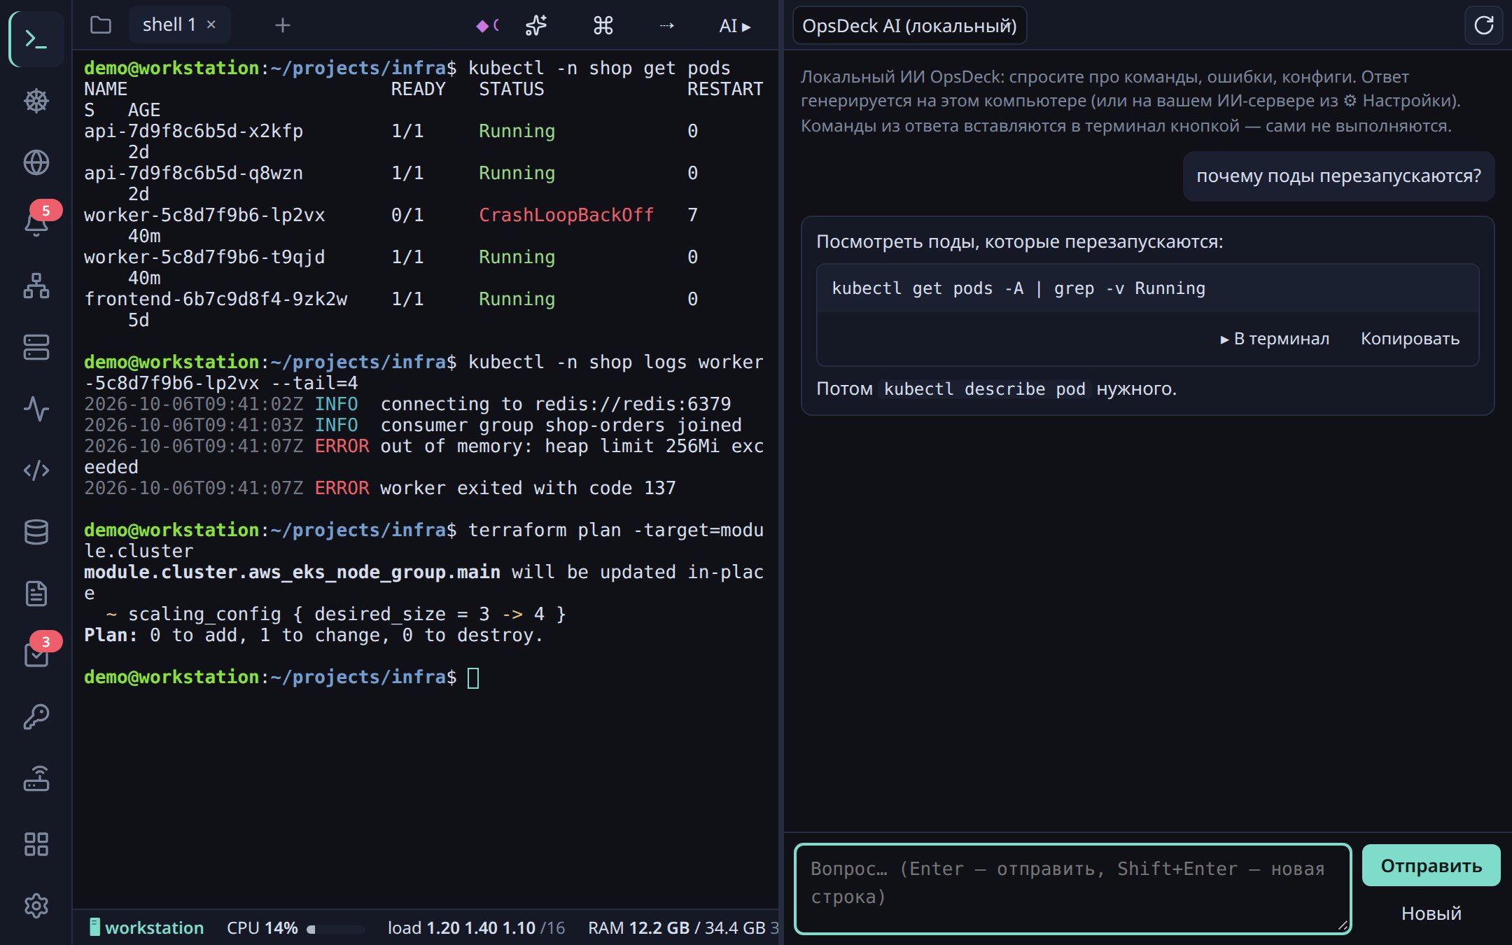Insert command with В терминал button

tap(1274, 339)
